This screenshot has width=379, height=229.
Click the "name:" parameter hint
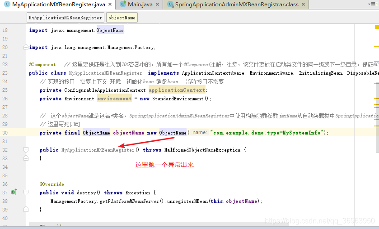click(200, 132)
